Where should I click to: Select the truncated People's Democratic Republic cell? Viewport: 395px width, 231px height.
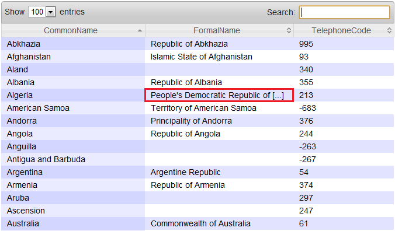coord(219,95)
